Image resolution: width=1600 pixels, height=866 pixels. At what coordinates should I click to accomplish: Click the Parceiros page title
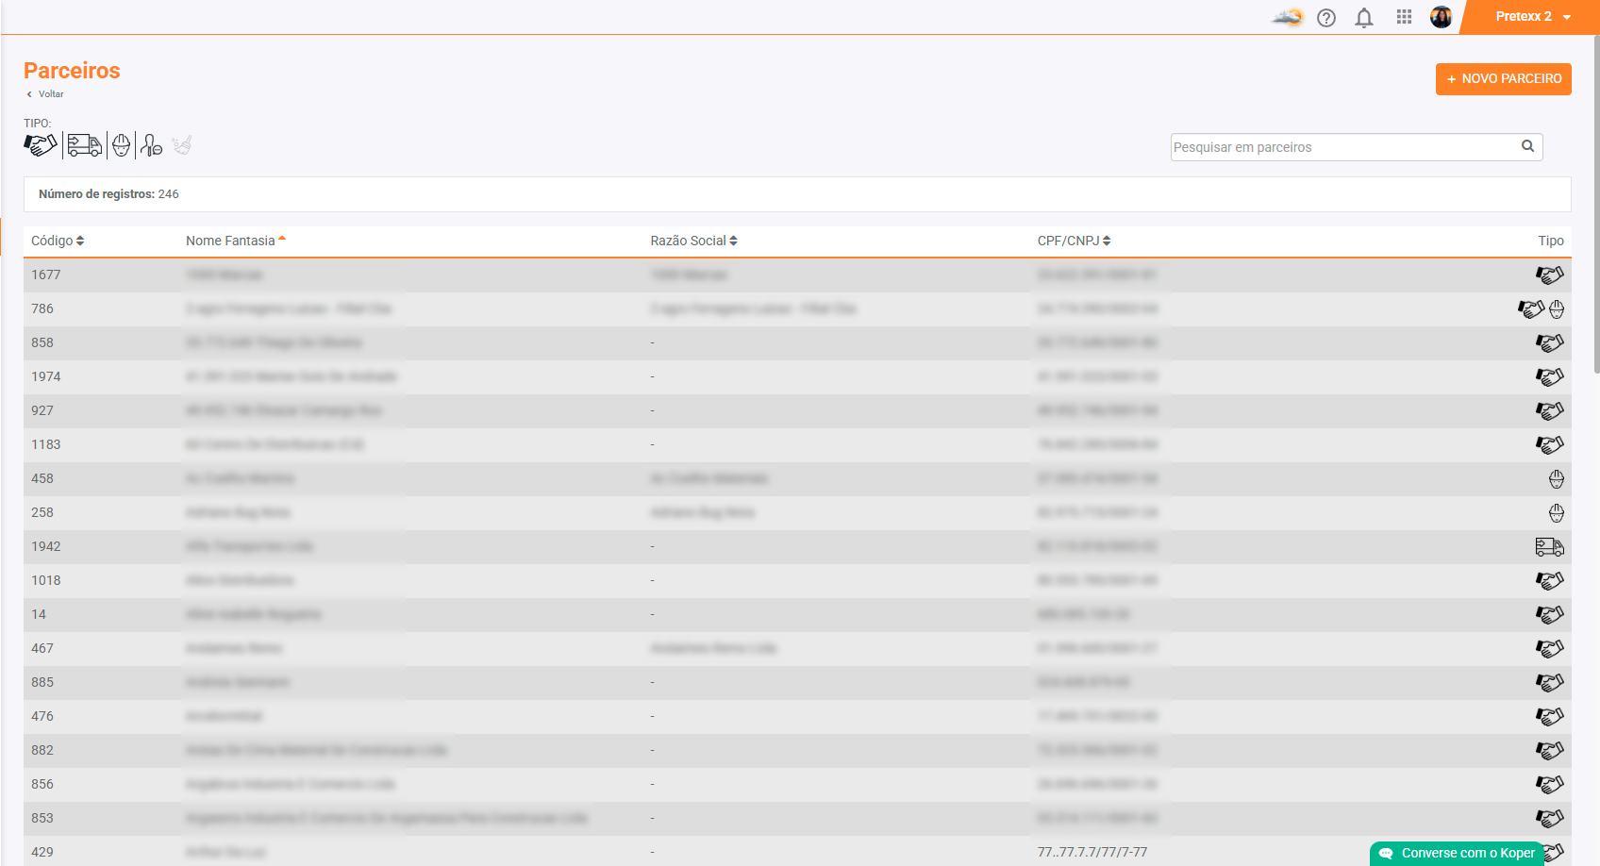tap(72, 71)
